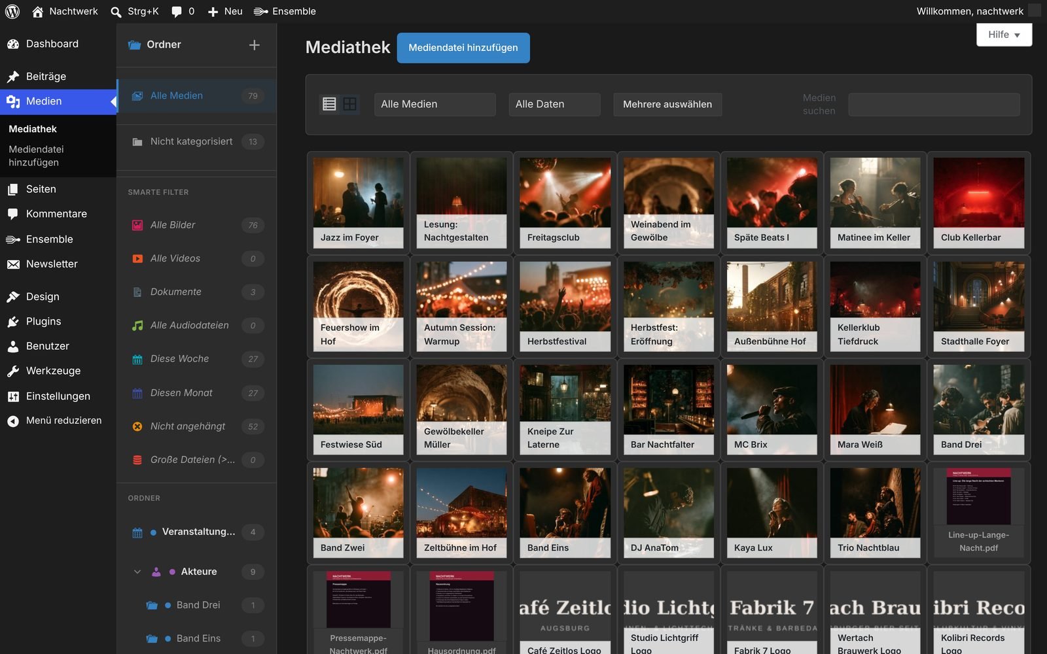
Task: Select Diese Woche smart filter
Action: click(x=196, y=358)
